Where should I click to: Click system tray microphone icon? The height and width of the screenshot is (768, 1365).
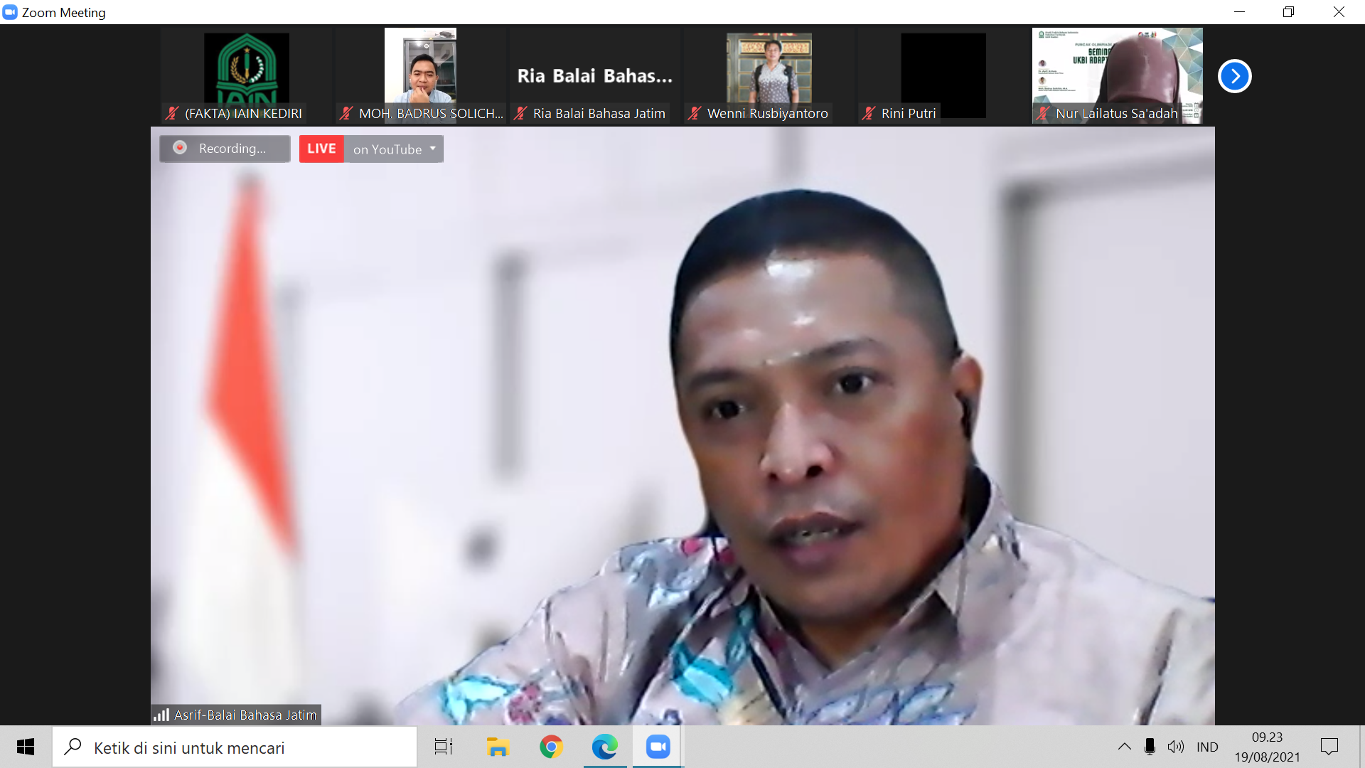[1150, 747]
